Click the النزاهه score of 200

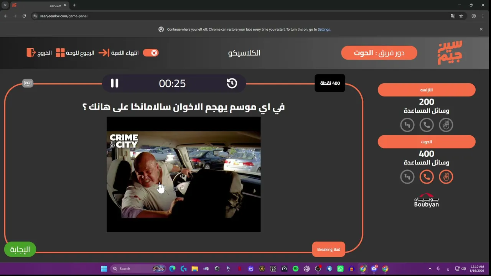(427, 102)
